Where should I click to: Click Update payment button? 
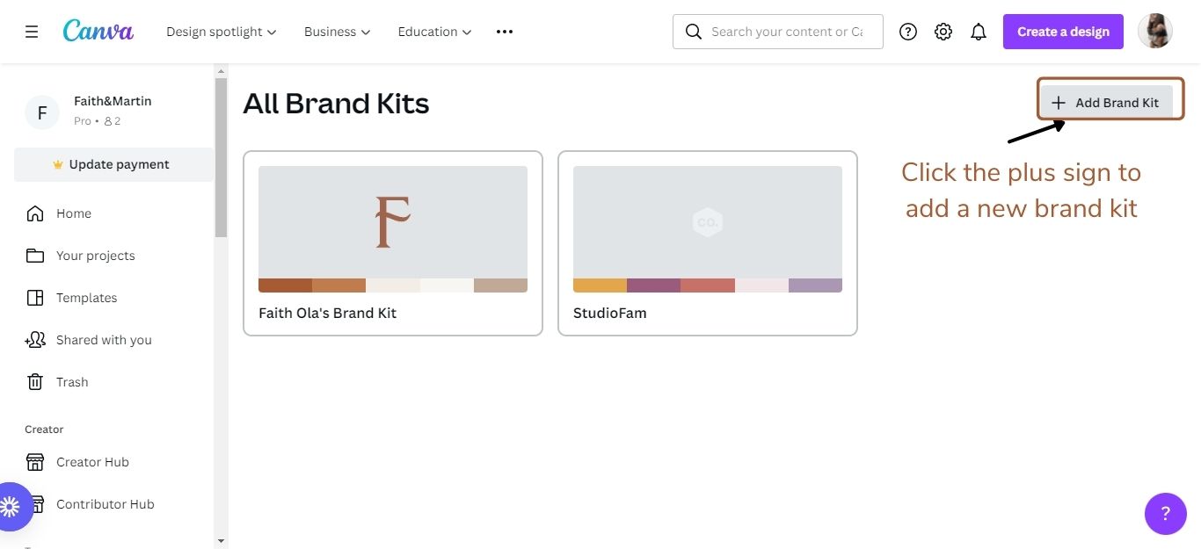113,164
